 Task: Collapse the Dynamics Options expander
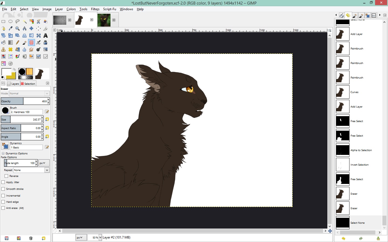point(3,154)
